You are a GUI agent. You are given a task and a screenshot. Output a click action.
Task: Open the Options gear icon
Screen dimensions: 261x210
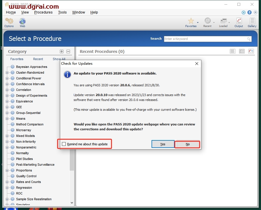coord(9,21)
